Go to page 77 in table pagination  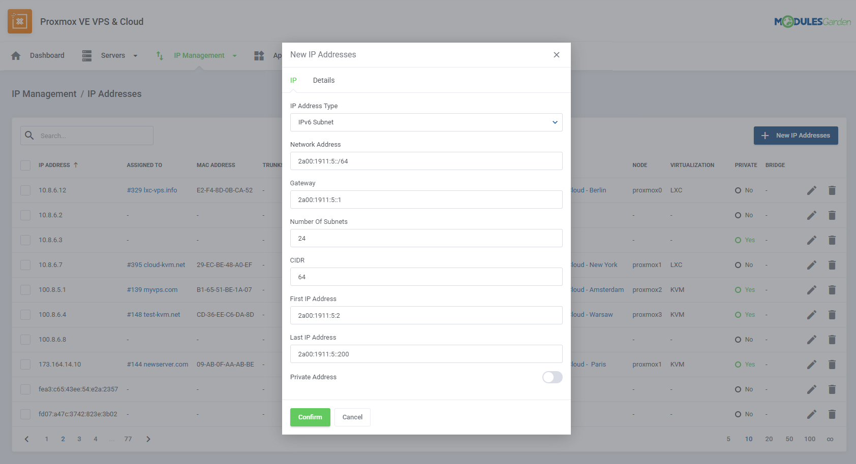coord(128,439)
